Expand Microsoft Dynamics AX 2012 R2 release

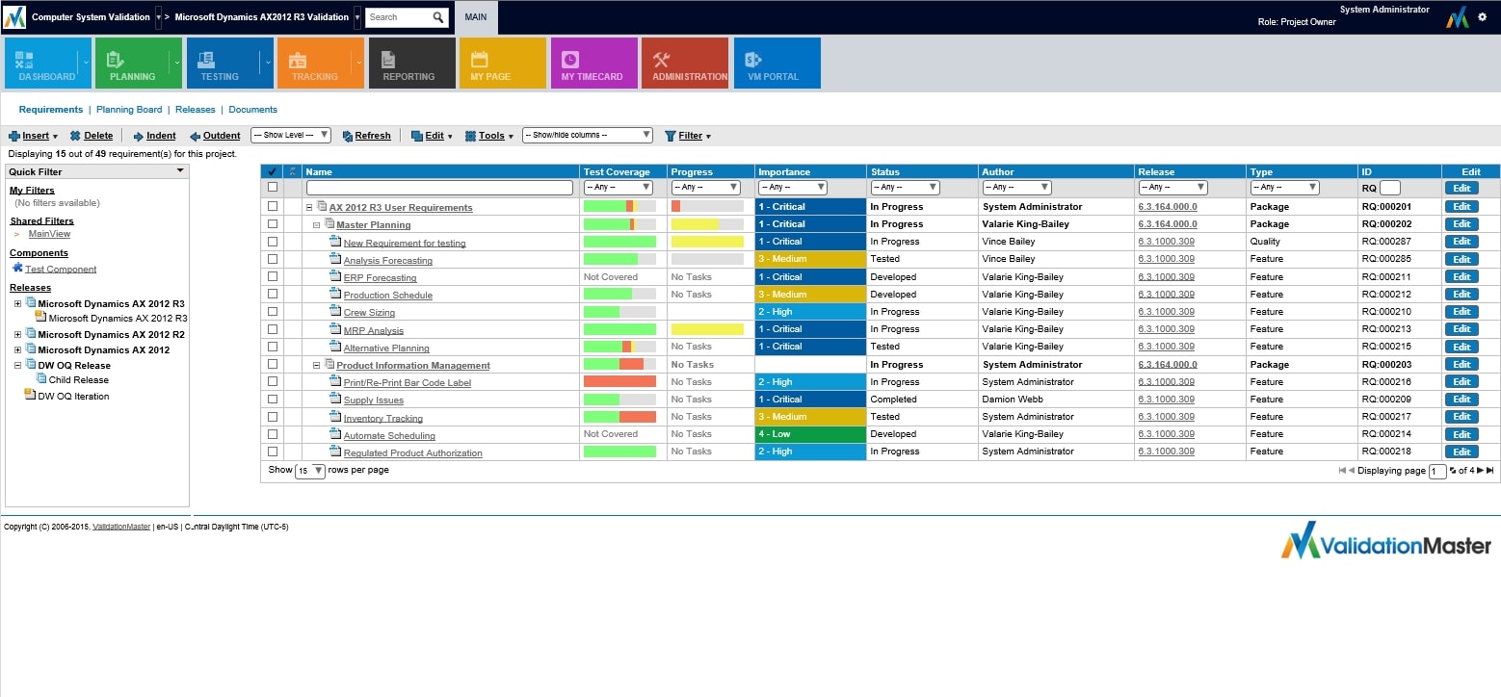[x=17, y=334]
